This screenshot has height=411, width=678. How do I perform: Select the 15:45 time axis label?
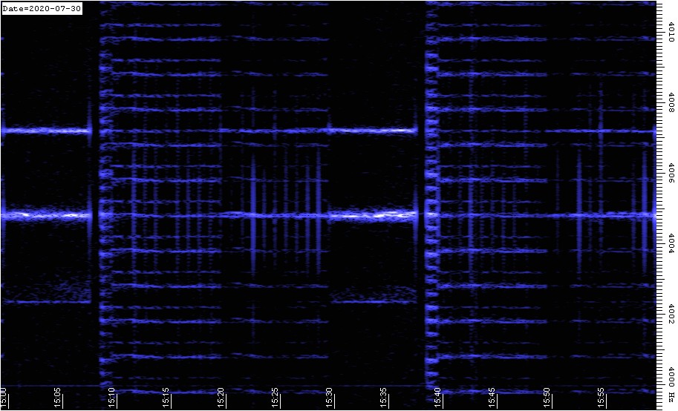pyautogui.click(x=492, y=398)
